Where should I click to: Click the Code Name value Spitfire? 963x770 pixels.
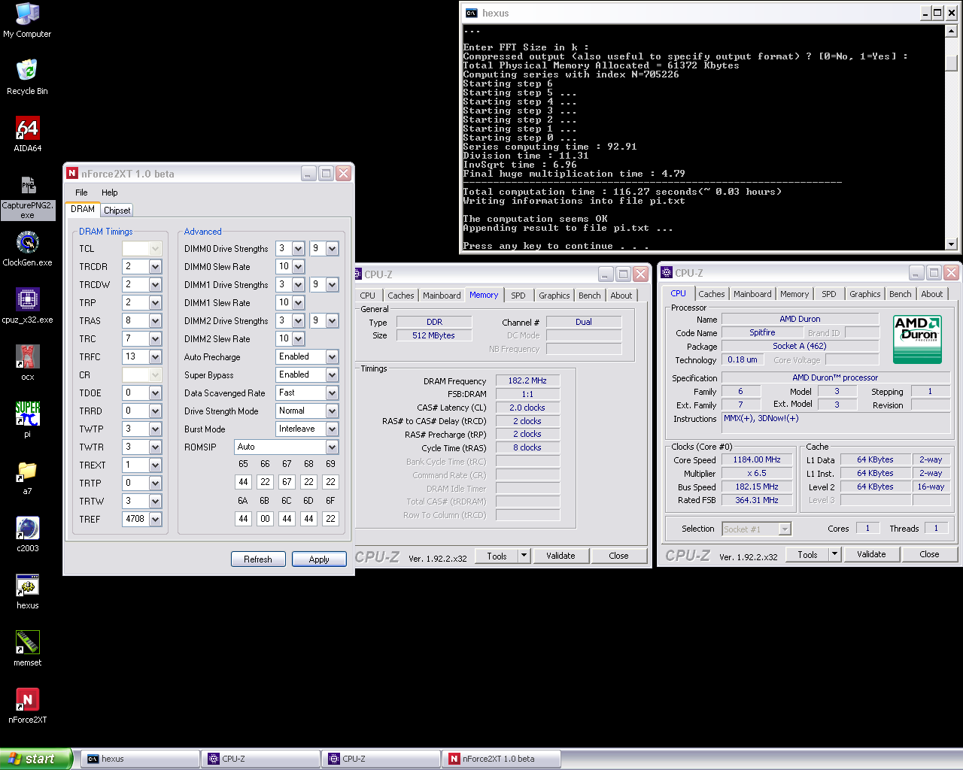(762, 332)
